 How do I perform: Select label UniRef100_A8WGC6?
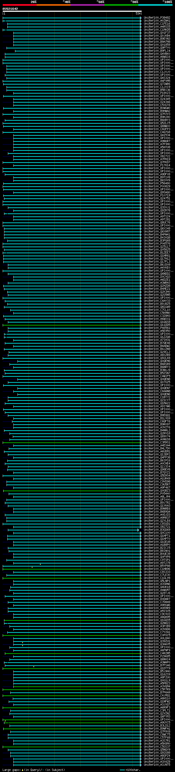(x=157, y=57)
